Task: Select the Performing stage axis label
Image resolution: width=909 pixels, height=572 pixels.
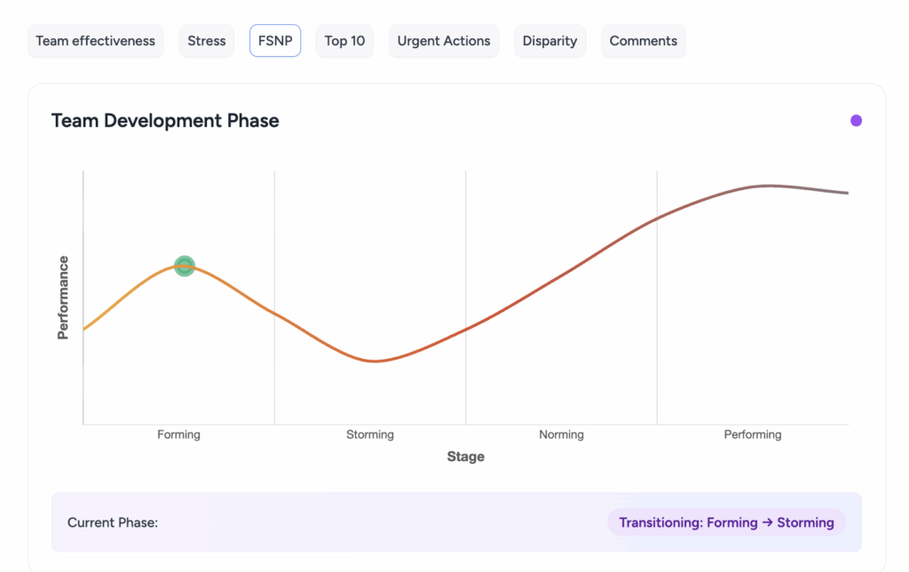Action: [x=753, y=435]
